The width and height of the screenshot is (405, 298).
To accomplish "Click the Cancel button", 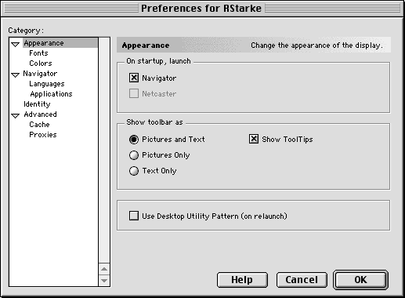I will point(302,280).
